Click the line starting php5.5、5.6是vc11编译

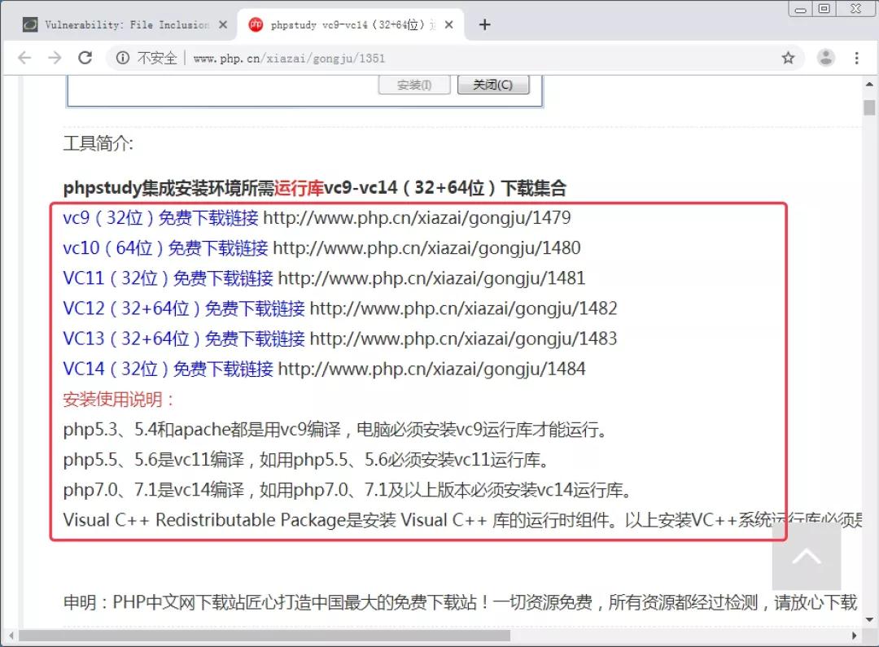coord(307,460)
